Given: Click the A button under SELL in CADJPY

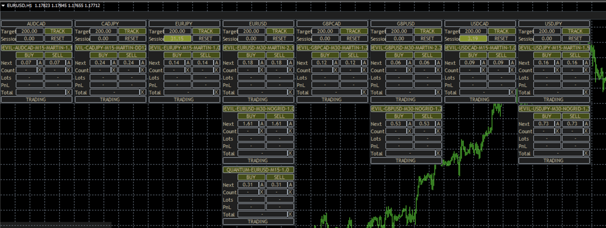Looking at the screenshot, I should coord(143,63).
